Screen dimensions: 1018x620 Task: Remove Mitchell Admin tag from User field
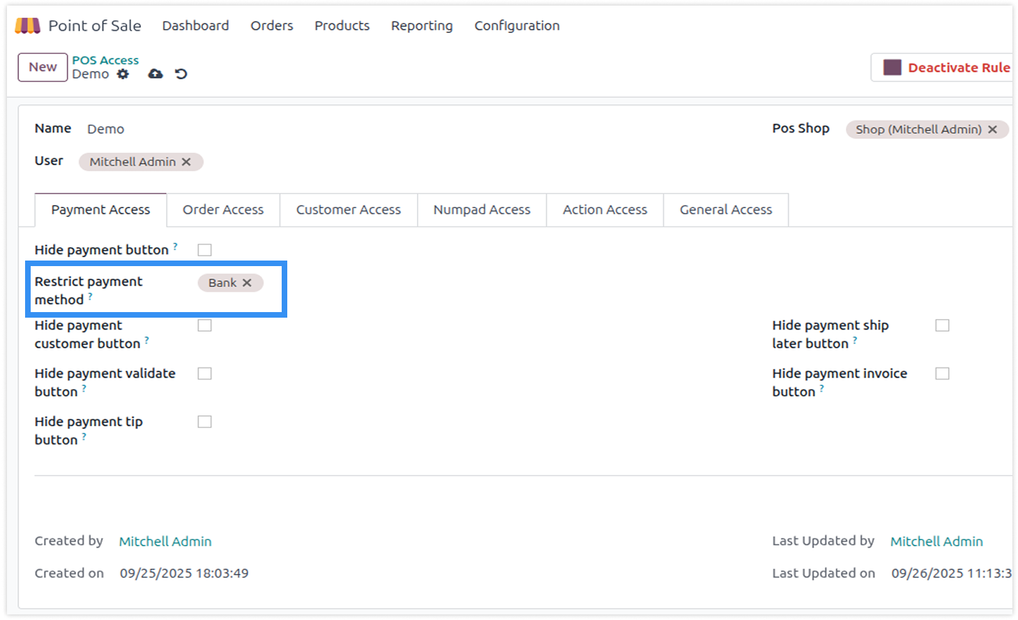click(x=186, y=162)
